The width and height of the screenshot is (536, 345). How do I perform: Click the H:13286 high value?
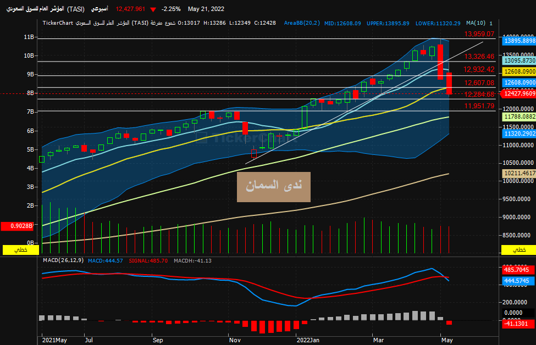(214, 23)
